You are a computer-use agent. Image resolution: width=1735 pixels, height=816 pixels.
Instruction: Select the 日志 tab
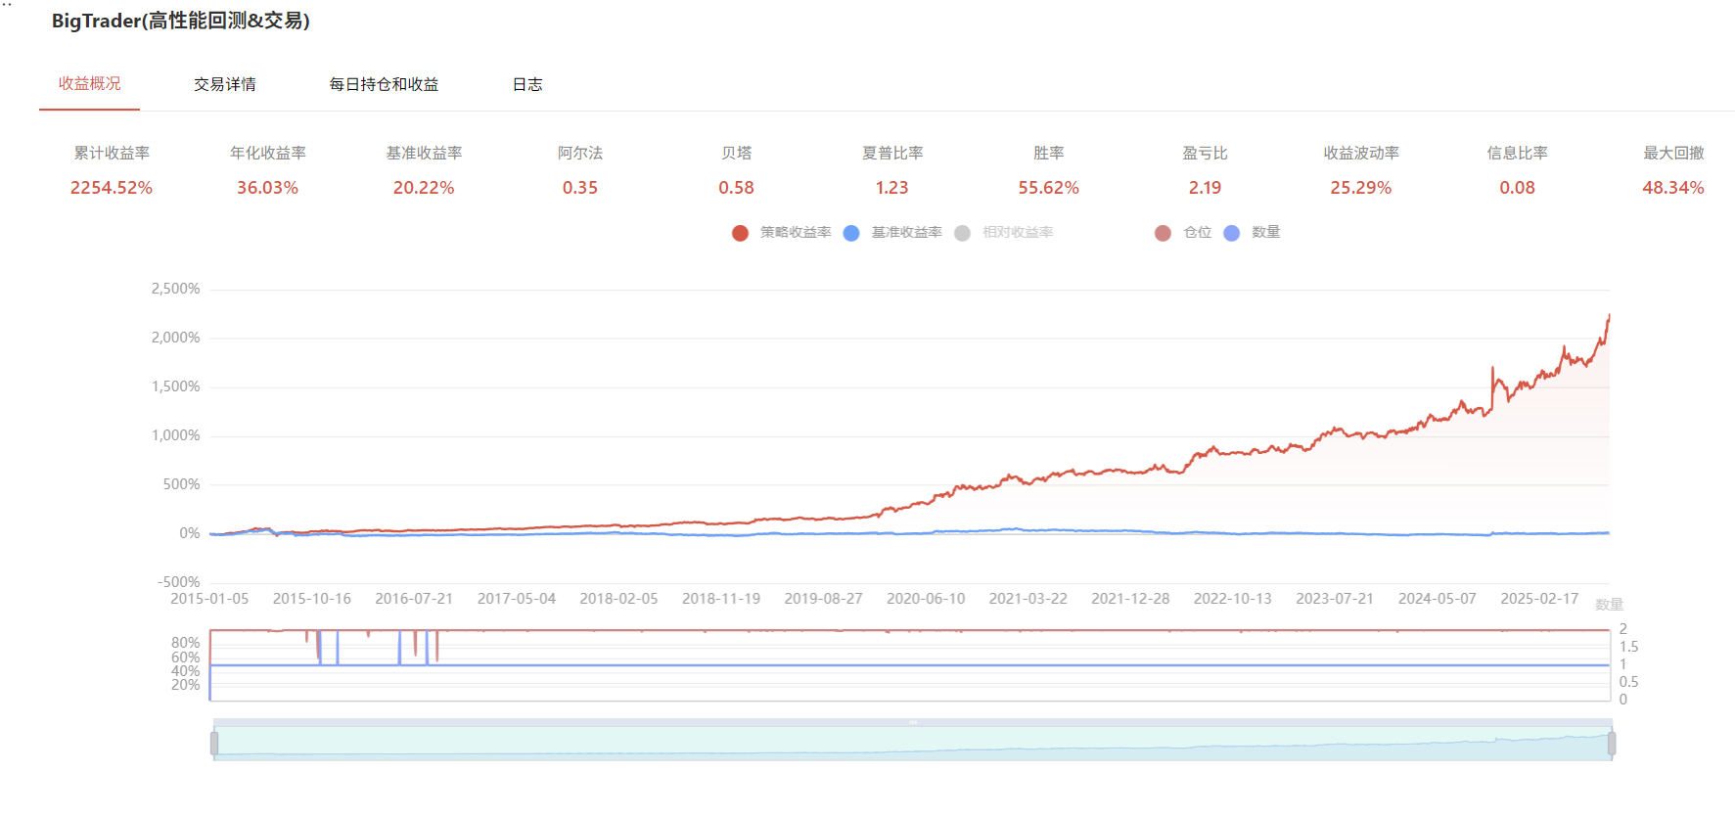tap(527, 84)
